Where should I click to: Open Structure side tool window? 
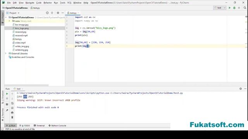coord(2,97)
